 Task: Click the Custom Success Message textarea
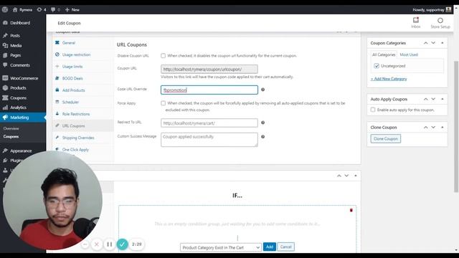[x=209, y=140]
